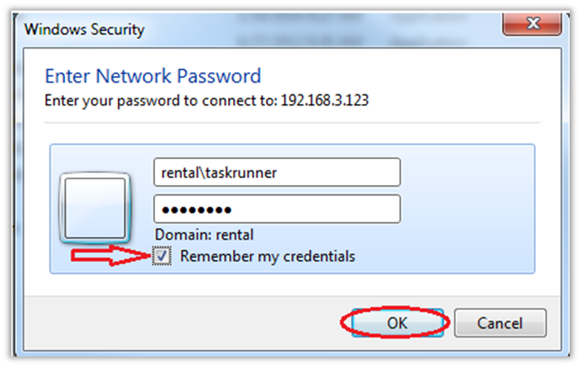Click the "Remember my credentials" label text
Image resolution: width=581 pixels, height=367 pixels.
pyautogui.click(x=268, y=257)
